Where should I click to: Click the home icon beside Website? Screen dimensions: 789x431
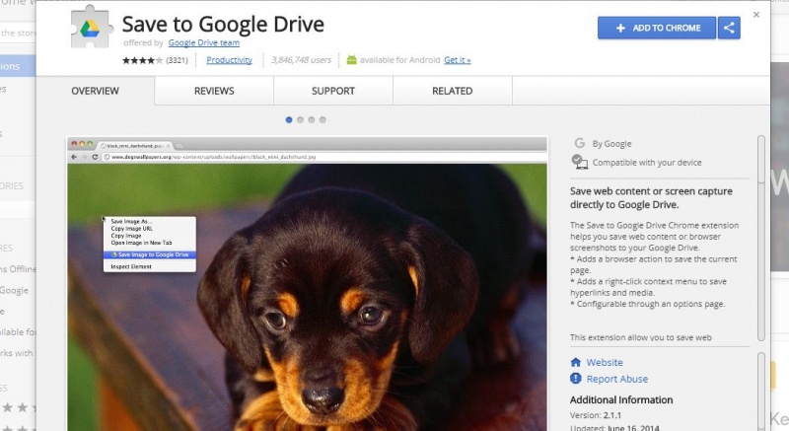click(576, 362)
